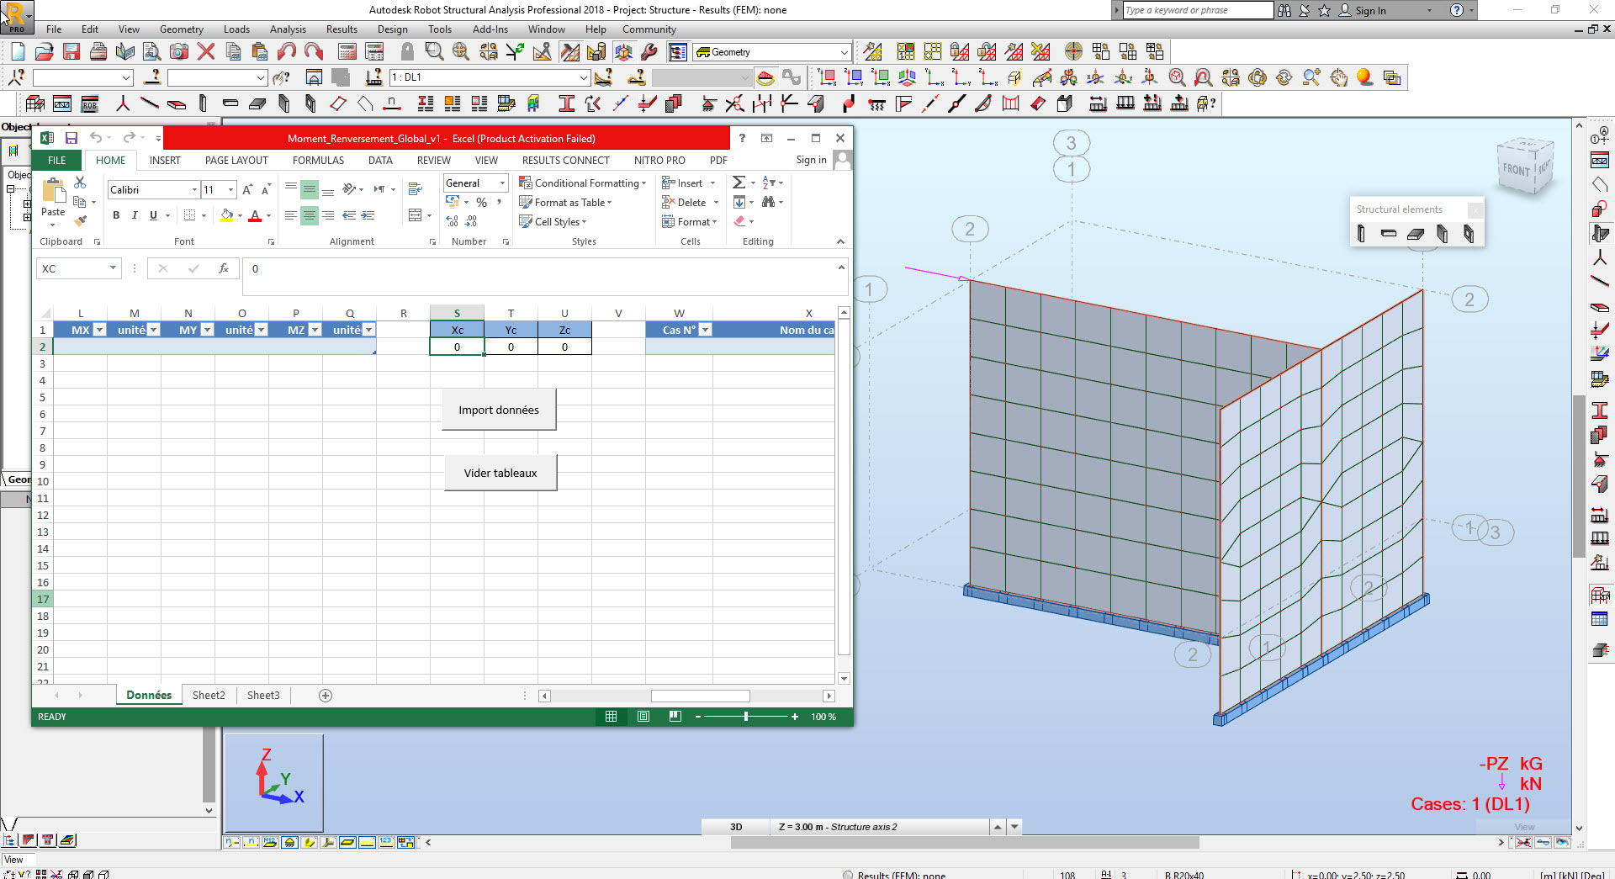
Task: Open the General number format dropdown
Action: pyautogui.click(x=503, y=183)
